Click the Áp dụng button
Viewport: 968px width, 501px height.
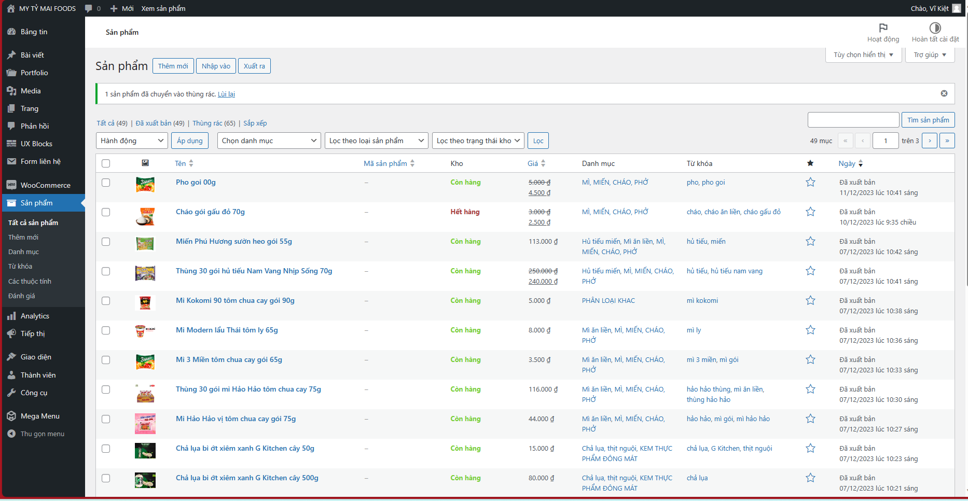(190, 141)
